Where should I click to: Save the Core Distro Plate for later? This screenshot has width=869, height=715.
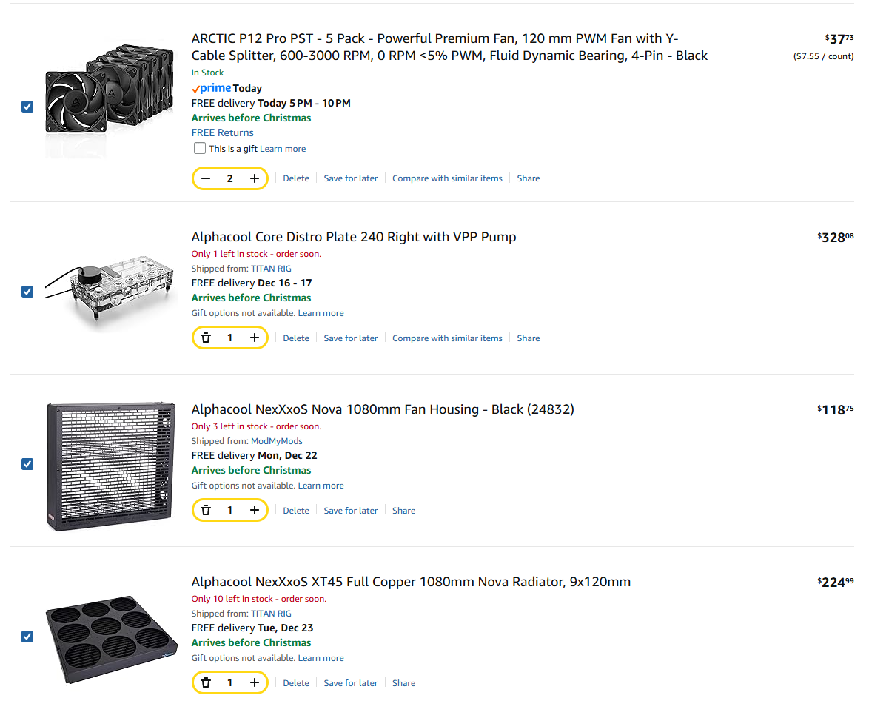350,338
